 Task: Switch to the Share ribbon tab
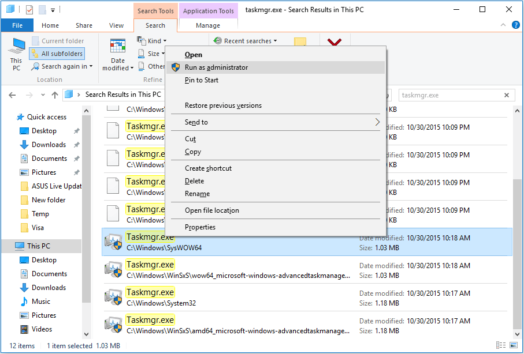84,25
